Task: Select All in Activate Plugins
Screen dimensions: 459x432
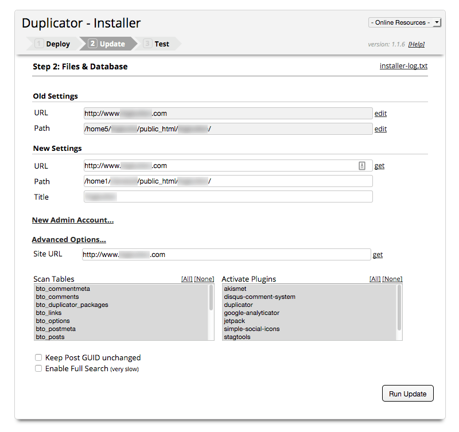Action: point(375,279)
